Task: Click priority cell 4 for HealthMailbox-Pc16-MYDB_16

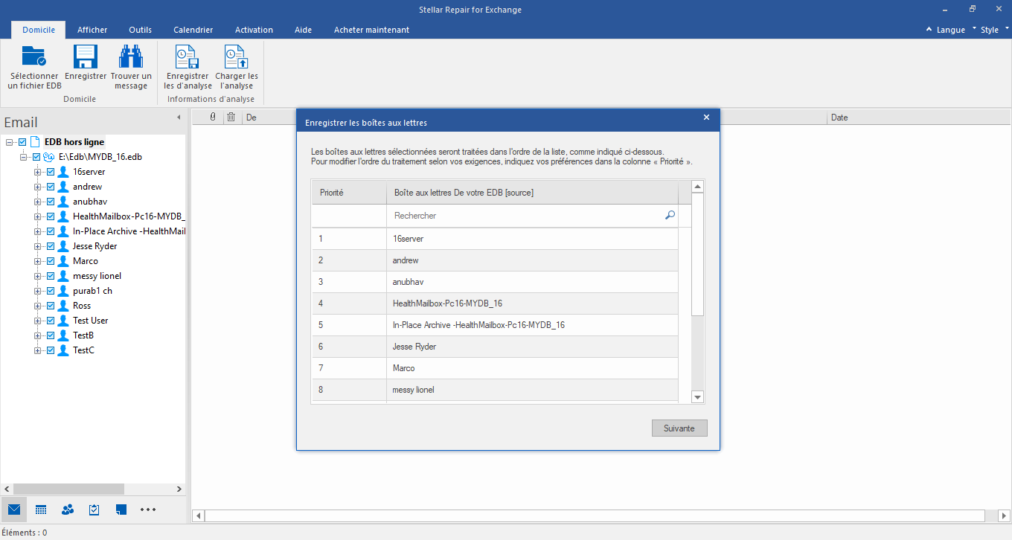Action: click(349, 303)
